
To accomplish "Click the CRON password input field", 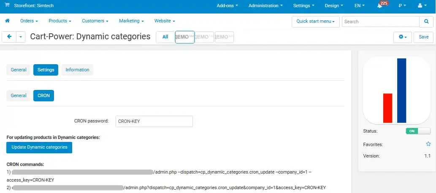I will click(x=154, y=121).
